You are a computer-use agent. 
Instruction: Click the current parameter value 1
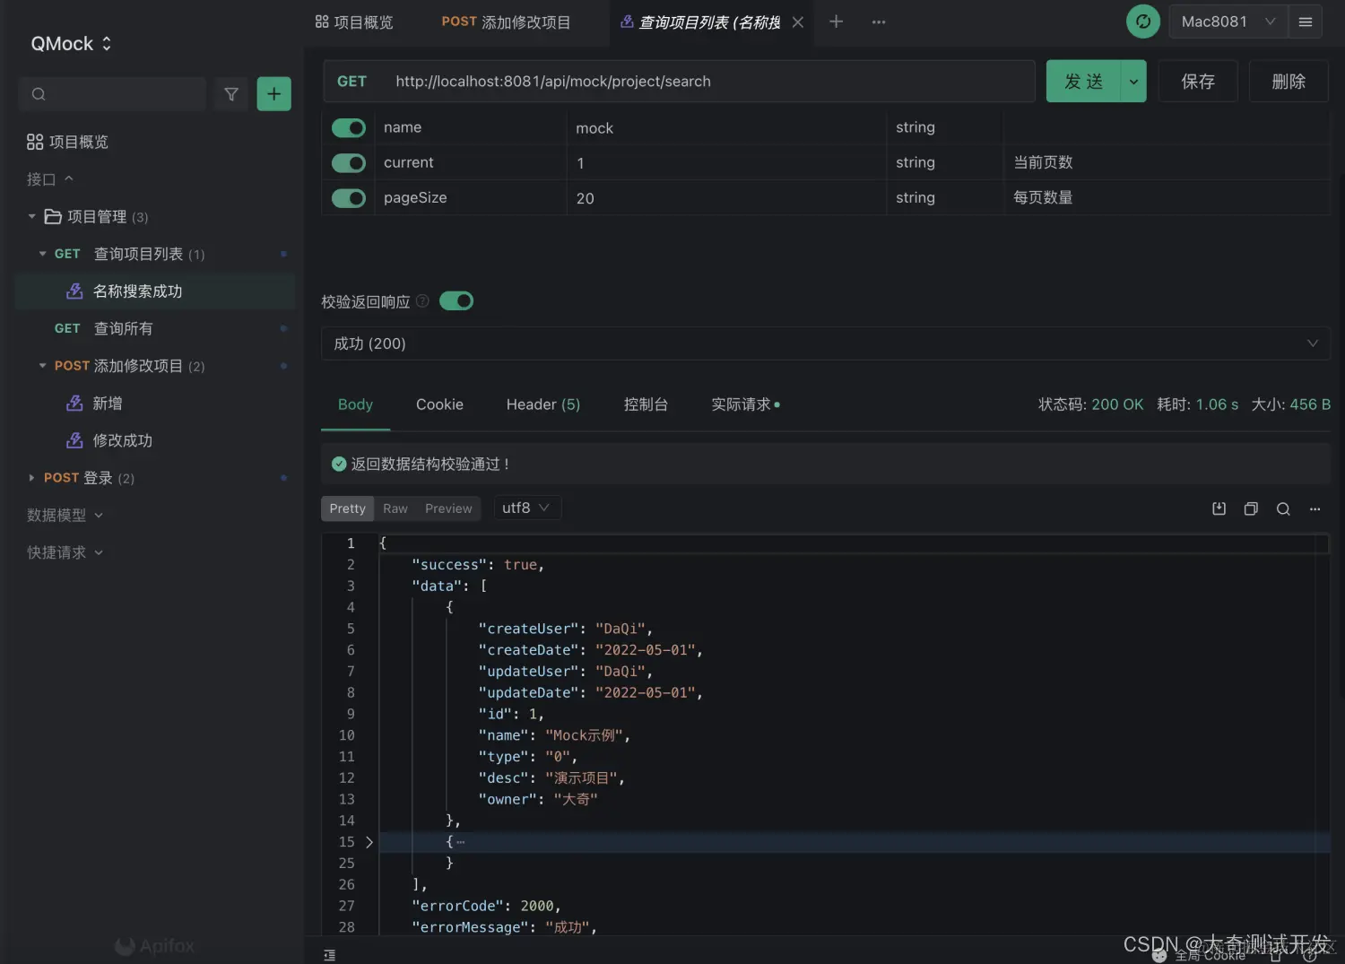tap(580, 163)
